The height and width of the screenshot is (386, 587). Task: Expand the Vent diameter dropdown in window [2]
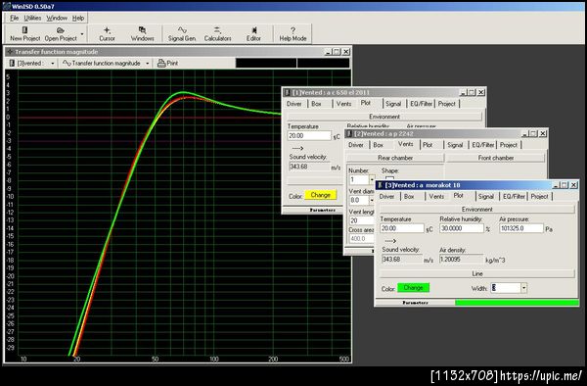point(372,201)
